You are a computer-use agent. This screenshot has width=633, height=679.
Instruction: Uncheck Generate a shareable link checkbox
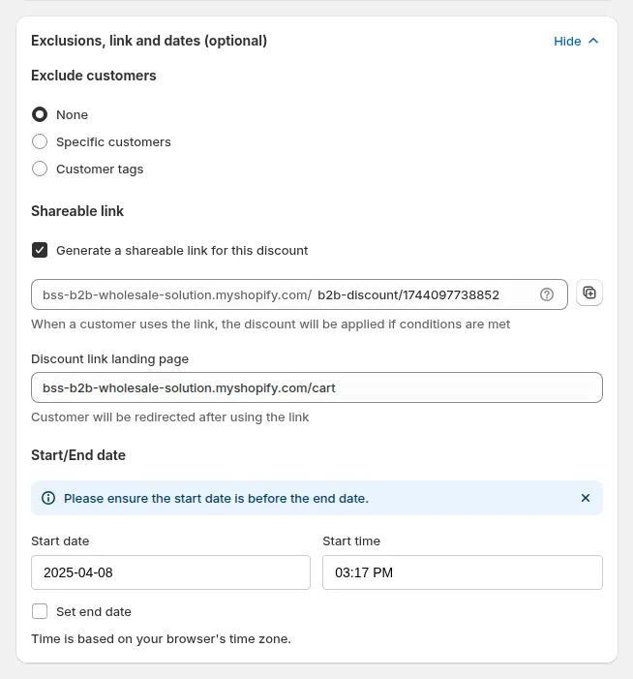coord(40,250)
